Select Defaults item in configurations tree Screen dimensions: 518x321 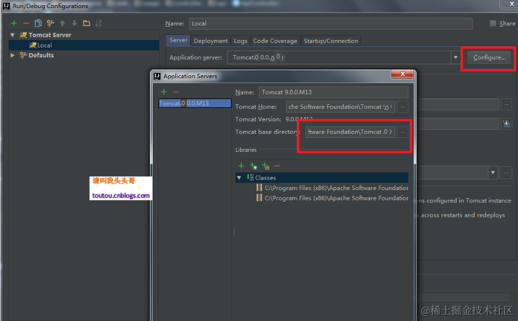point(41,55)
